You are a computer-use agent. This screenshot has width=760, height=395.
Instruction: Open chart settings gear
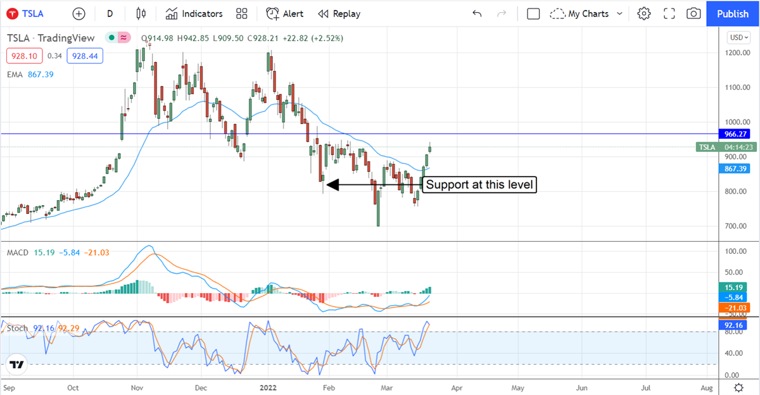644,13
